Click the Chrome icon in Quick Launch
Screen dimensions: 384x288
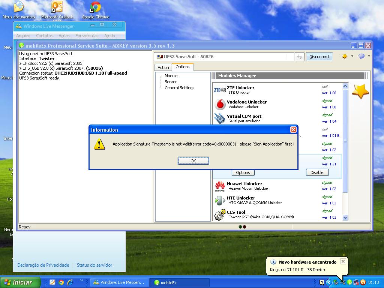[61, 282]
